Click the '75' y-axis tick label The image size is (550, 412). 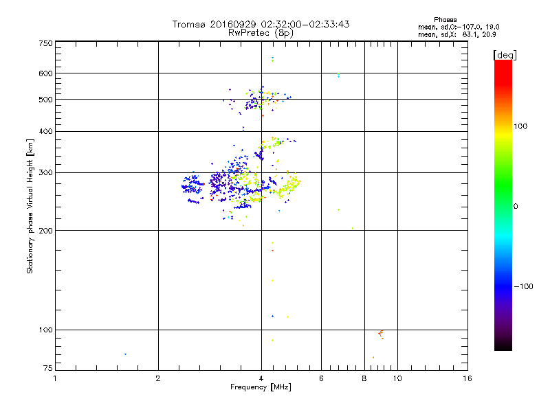(48, 368)
